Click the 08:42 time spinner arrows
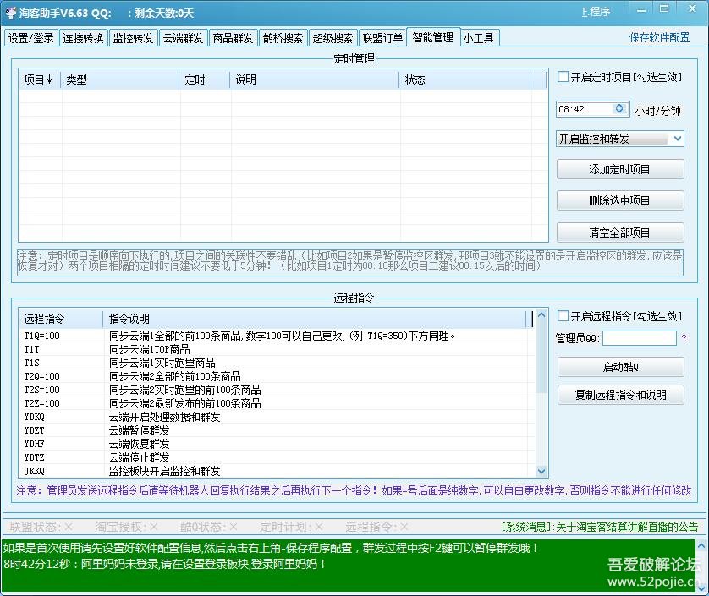Screen dimensions: 709x596 pyautogui.click(x=619, y=109)
